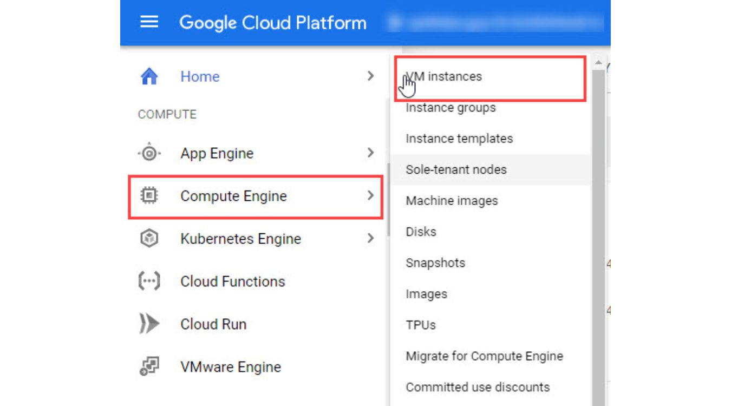The width and height of the screenshot is (731, 406).
Task: Click the Compute Engine chip icon
Action: point(149,196)
